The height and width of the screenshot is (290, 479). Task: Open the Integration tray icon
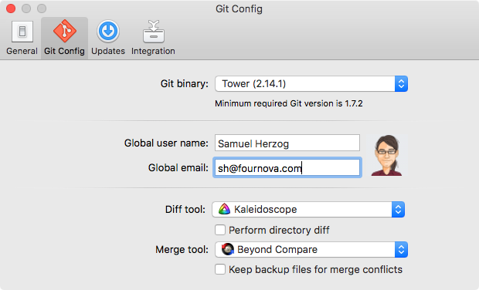[153, 32]
